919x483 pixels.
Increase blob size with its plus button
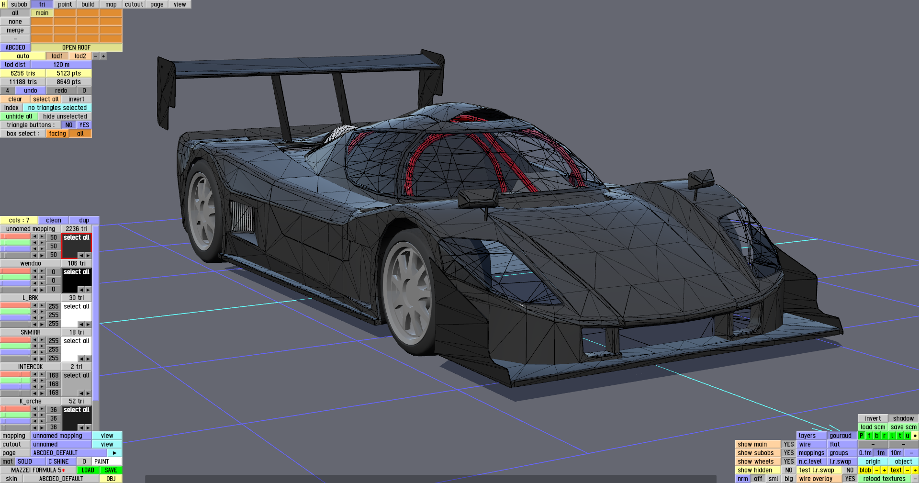tap(885, 470)
